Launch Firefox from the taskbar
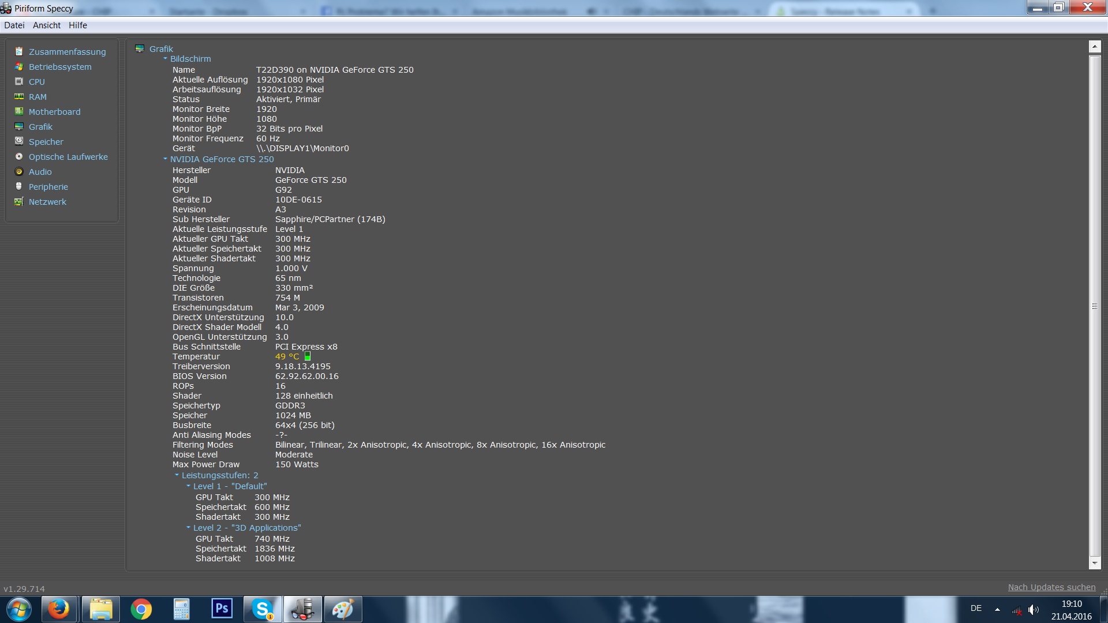 58,609
